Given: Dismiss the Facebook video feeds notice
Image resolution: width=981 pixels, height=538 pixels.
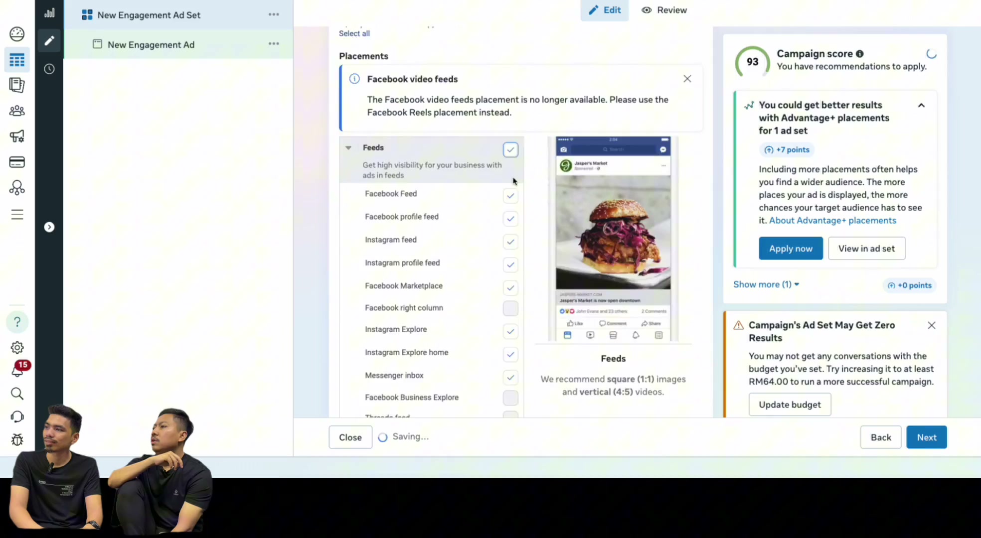Looking at the screenshot, I should pyautogui.click(x=687, y=79).
